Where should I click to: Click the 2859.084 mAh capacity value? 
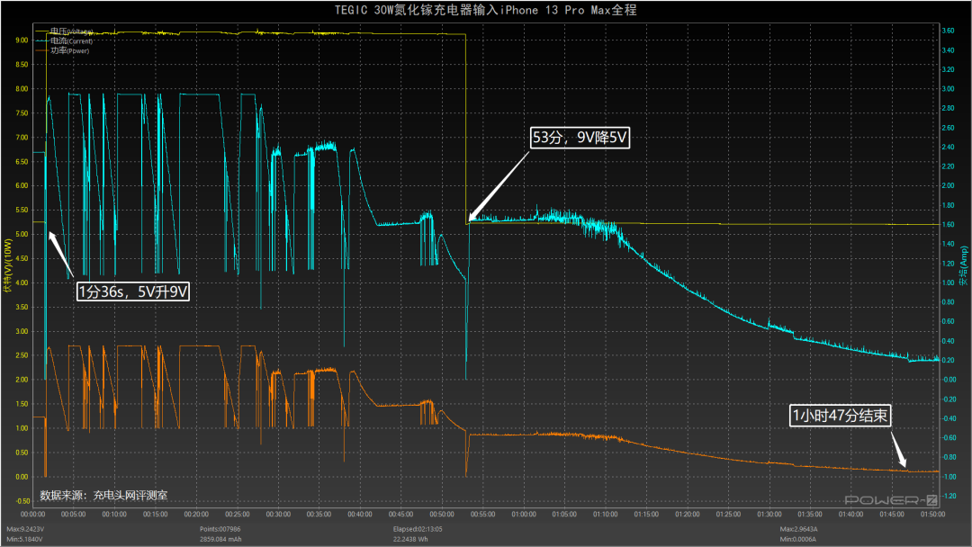click(x=220, y=539)
